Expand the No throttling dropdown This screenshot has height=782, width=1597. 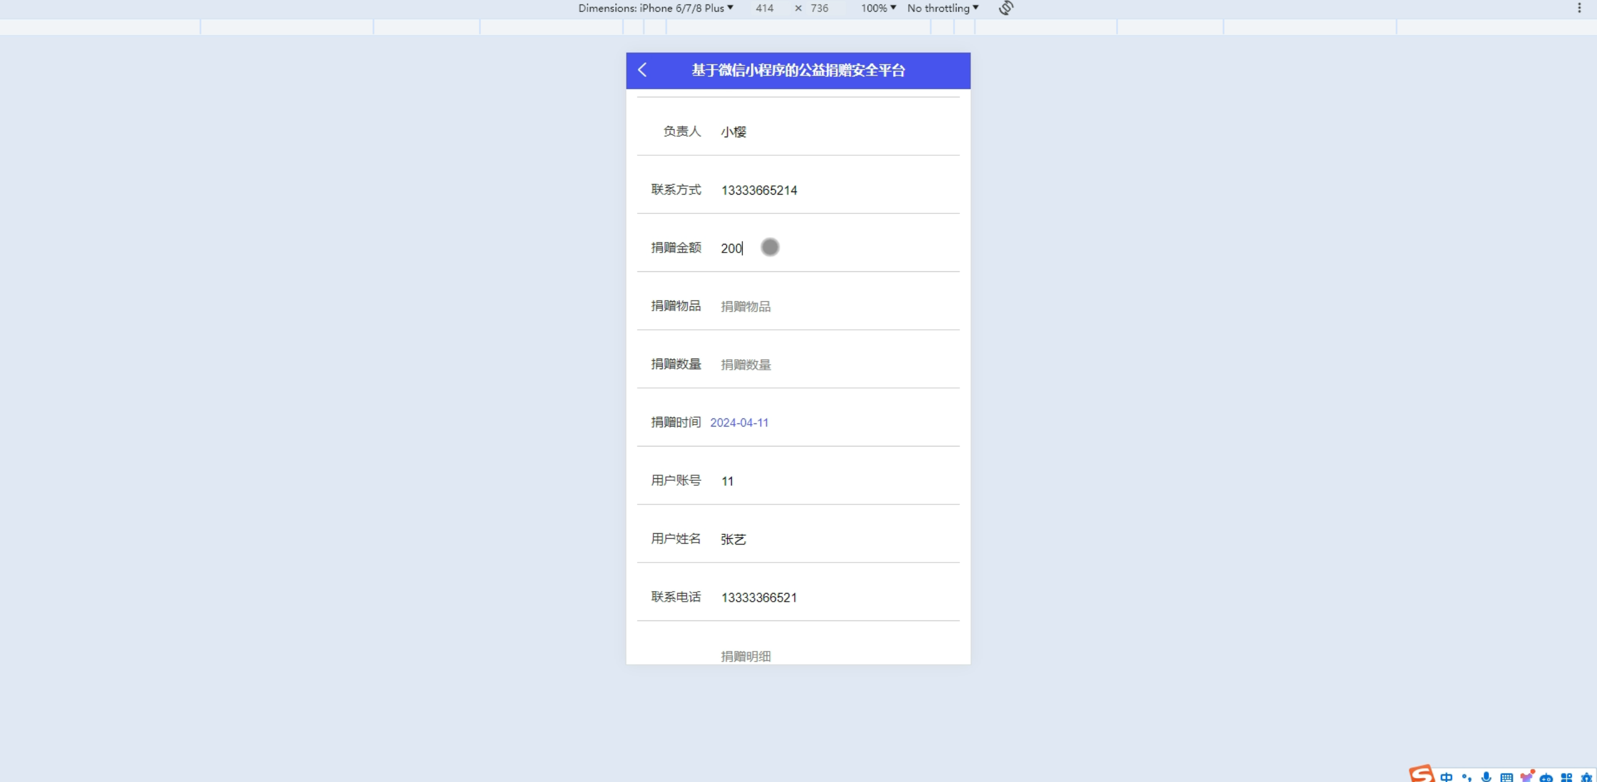click(x=943, y=8)
